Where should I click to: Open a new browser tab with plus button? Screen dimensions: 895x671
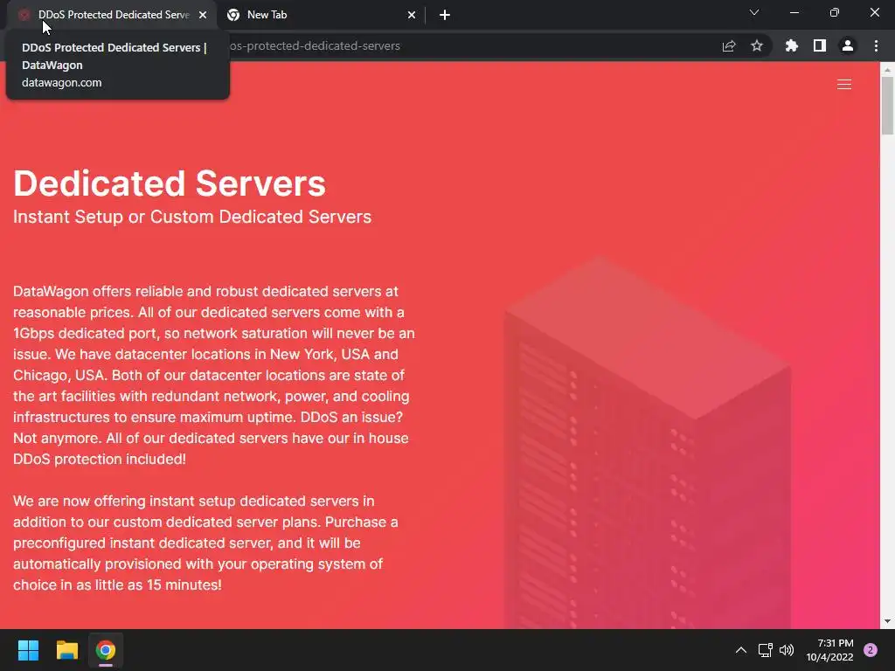pos(445,15)
